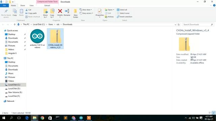Click the Paste icon in ribbon
Screen dimensions: 216x121
21,11
